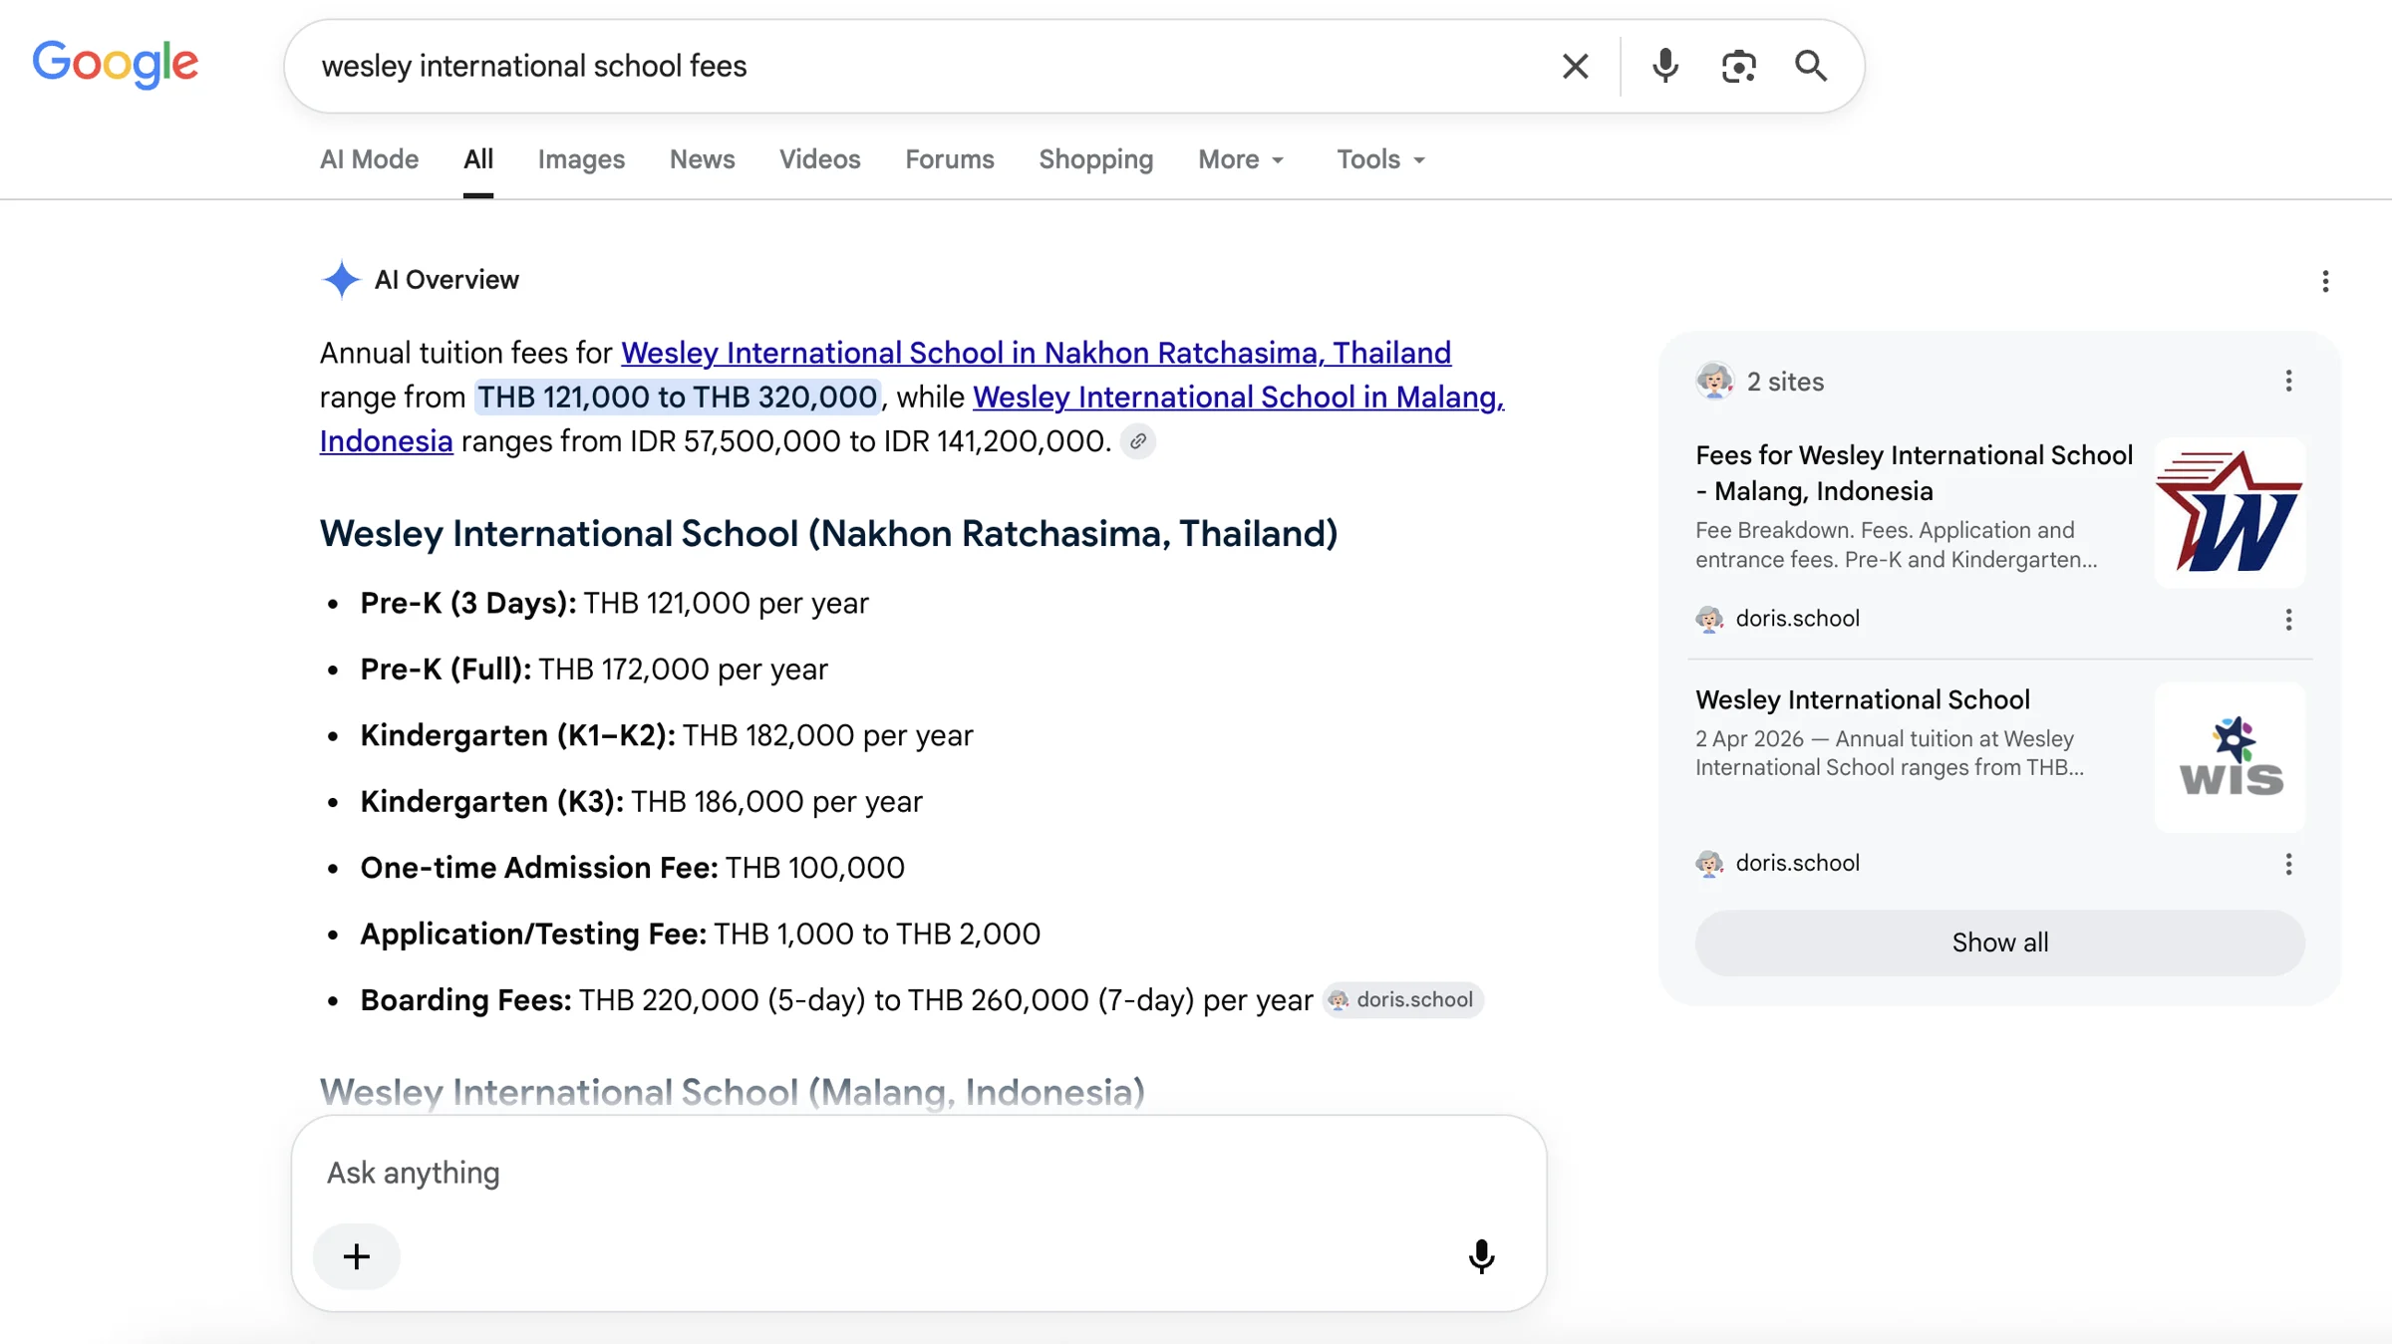Image resolution: width=2392 pixels, height=1344 pixels.
Task: Click the Pre-K (Full) THB 172,000 line
Action: [594, 670]
